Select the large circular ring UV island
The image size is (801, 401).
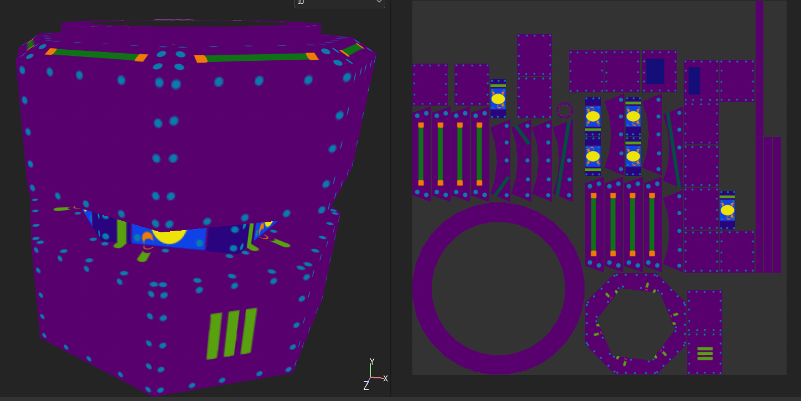498,289
